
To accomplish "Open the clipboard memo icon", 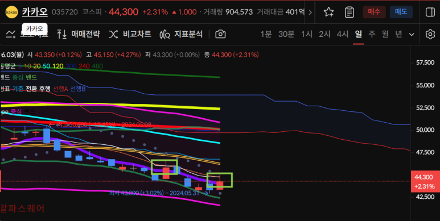I will (x=349, y=12).
